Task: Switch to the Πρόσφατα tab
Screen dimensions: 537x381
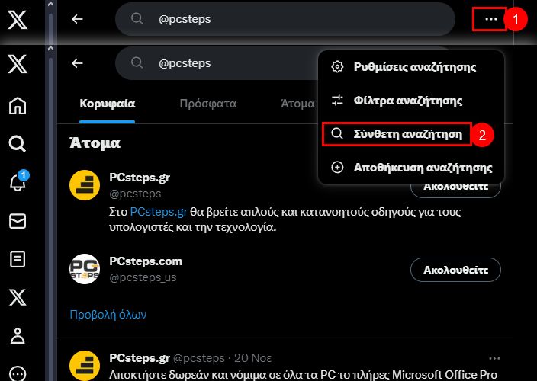Action: point(208,104)
